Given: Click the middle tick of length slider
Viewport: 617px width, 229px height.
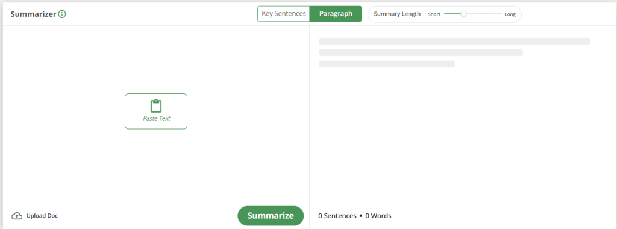Looking at the screenshot, I should (x=483, y=14).
